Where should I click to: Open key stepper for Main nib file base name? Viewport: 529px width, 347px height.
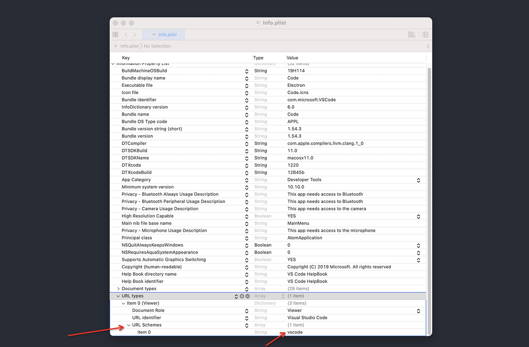point(247,224)
